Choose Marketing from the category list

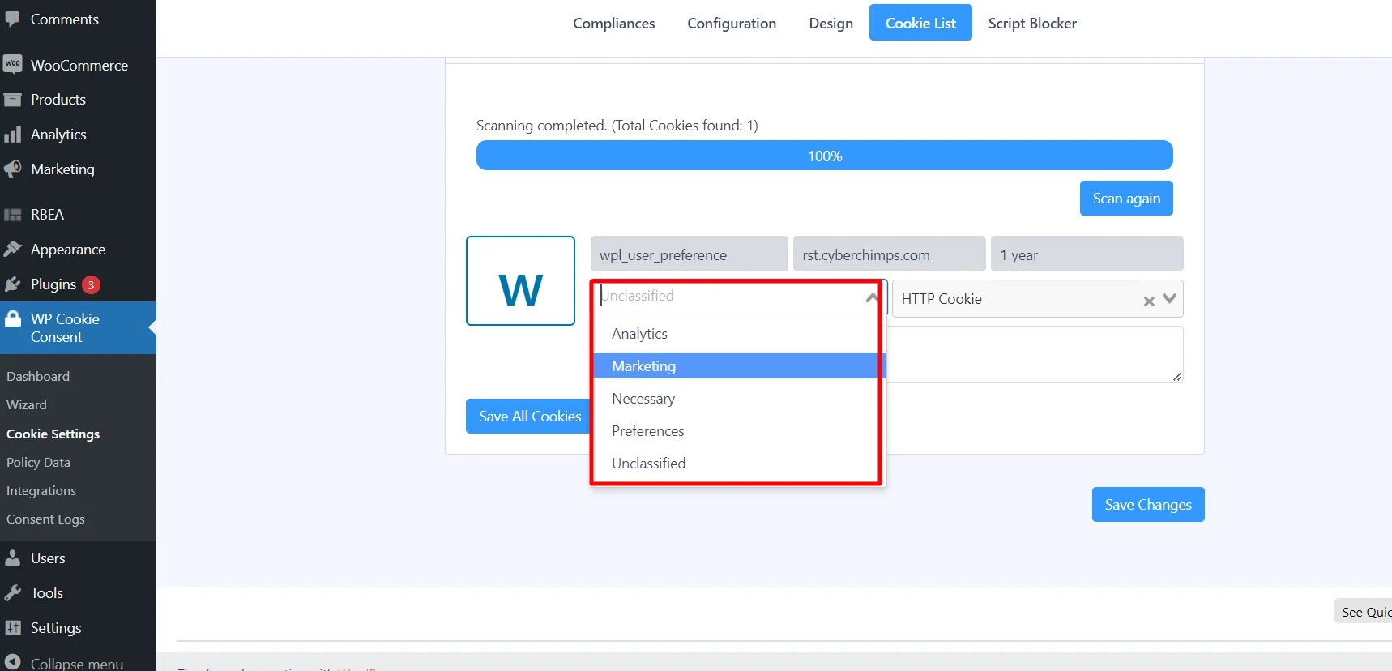643,366
